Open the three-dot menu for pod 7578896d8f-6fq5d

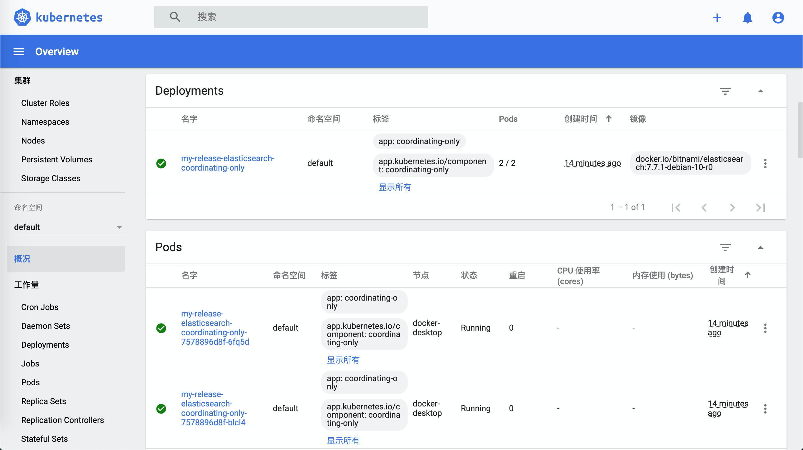click(765, 328)
